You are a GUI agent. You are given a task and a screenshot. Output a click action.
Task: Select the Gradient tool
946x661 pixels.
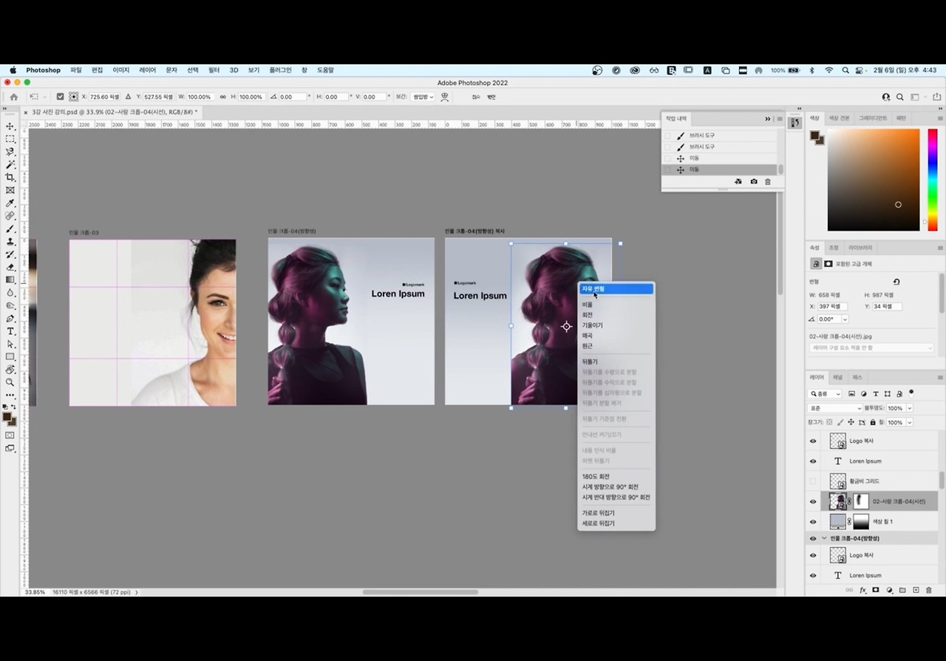click(x=10, y=279)
